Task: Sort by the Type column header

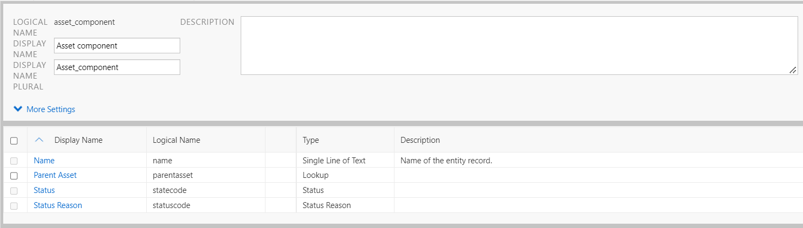Action: tap(311, 140)
